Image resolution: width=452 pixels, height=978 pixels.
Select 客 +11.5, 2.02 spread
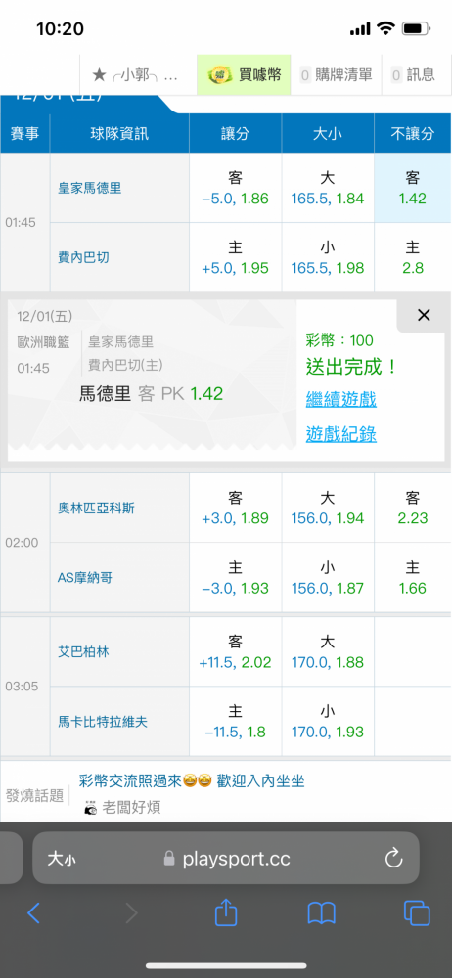pos(236,651)
